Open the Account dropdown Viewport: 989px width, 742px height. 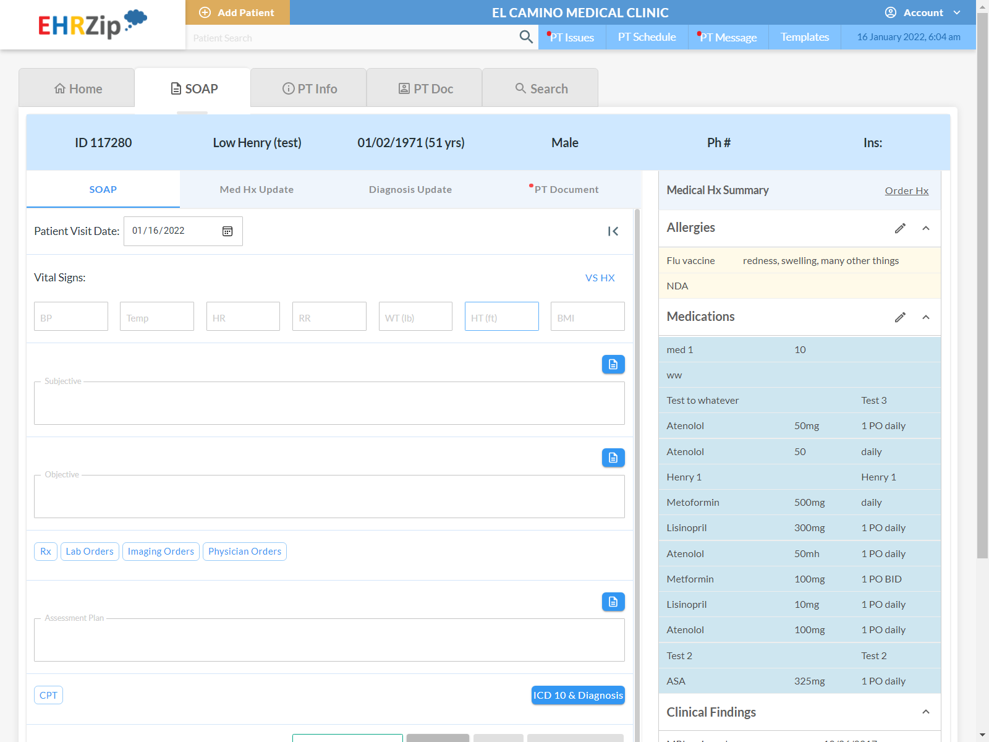point(923,12)
